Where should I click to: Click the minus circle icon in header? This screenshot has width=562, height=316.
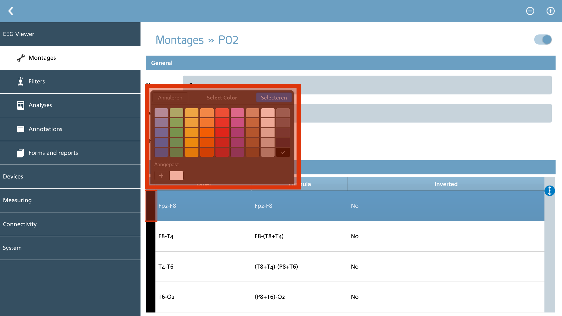[x=530, y=11]
